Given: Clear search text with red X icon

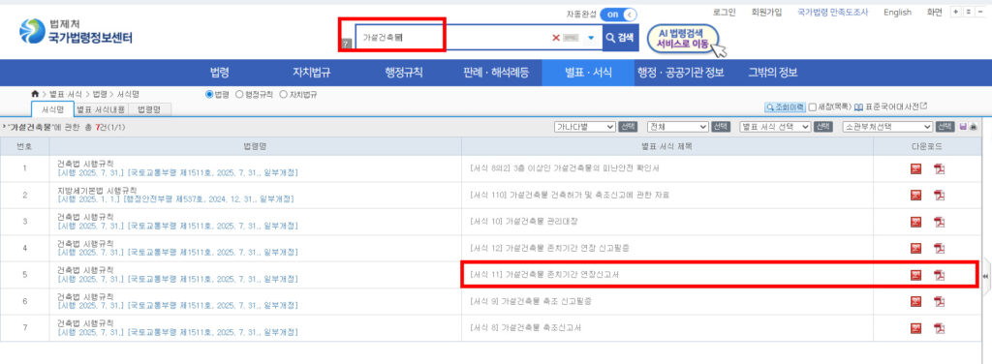Looking at the screenshot, I should point(556,38).
